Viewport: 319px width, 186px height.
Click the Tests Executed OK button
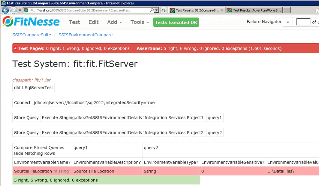point(176,22)
